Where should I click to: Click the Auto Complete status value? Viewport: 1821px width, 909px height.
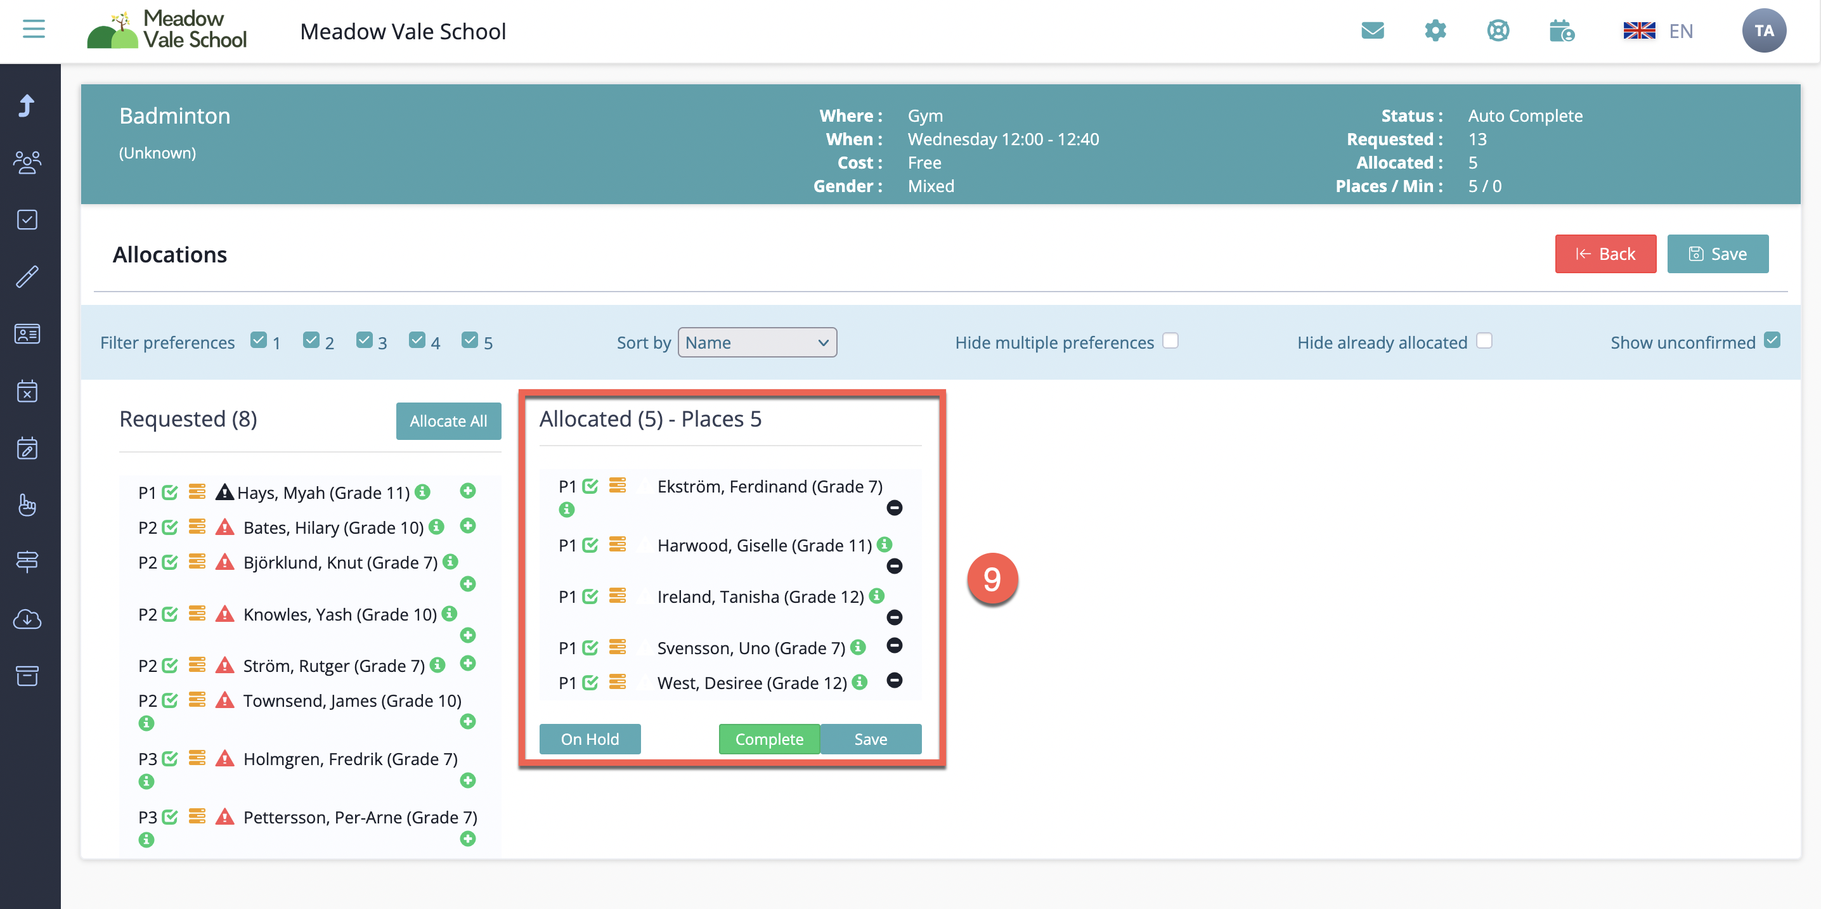(1525, 115)
